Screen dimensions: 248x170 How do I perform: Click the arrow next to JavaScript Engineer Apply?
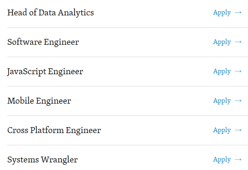pos(238,72)
